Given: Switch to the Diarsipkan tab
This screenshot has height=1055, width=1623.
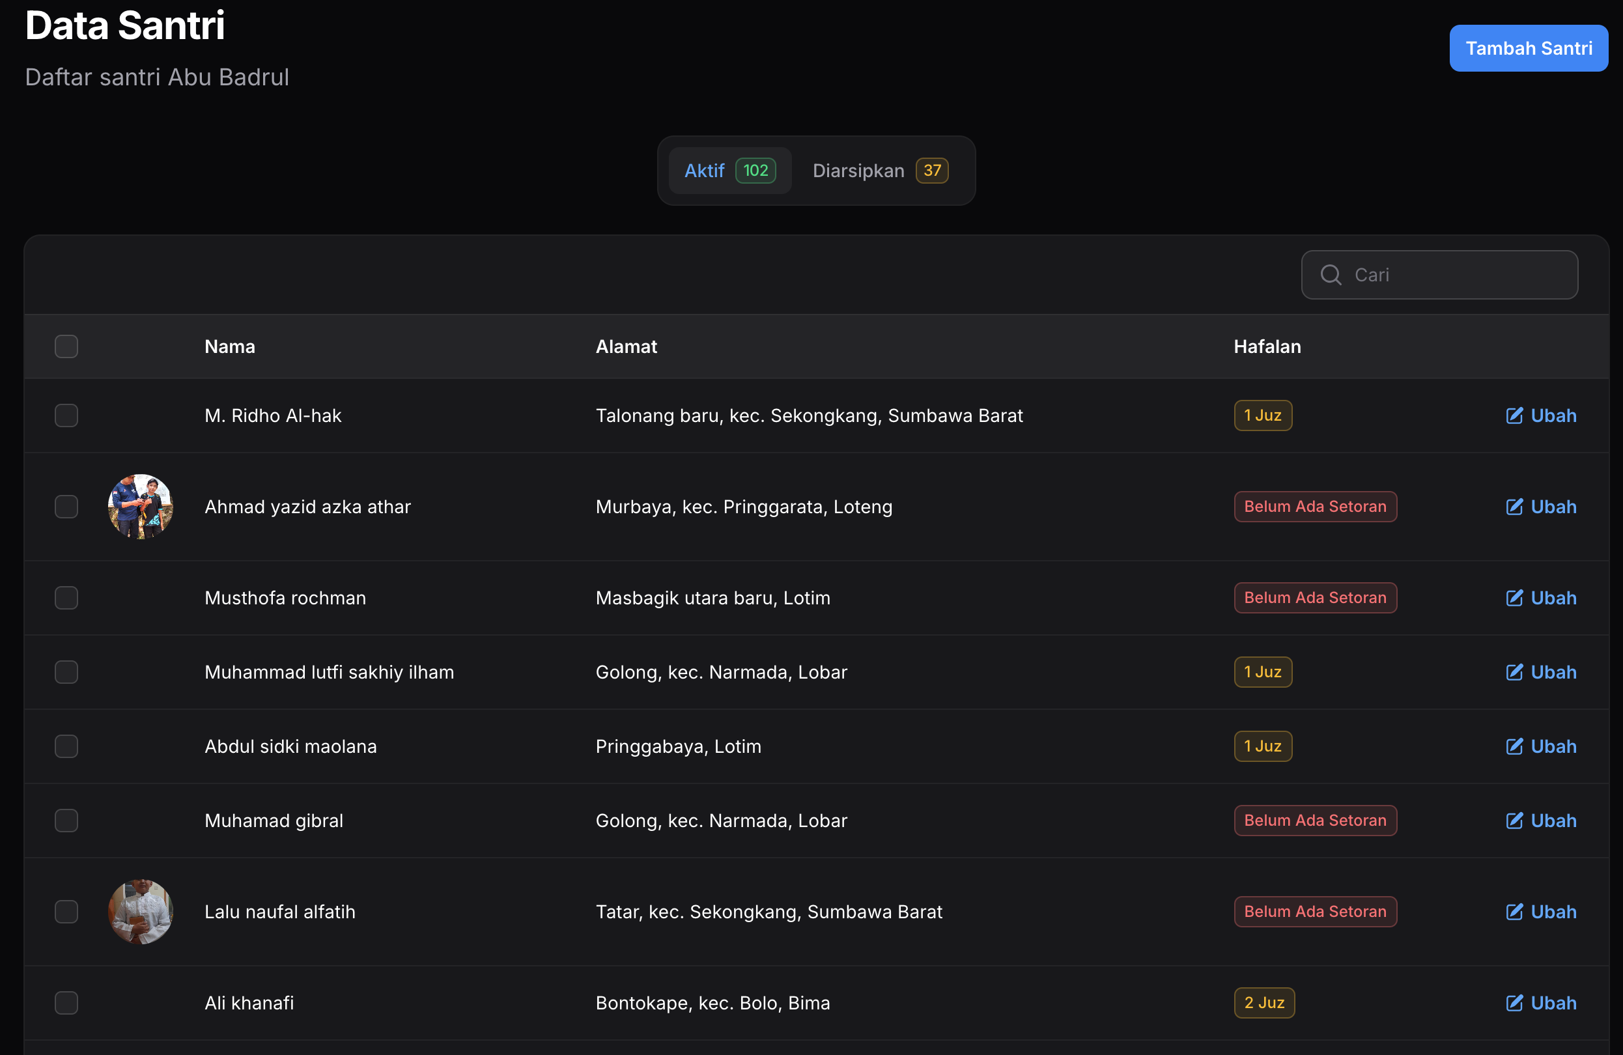Looking at the screenshot, I should click(880, 171).
